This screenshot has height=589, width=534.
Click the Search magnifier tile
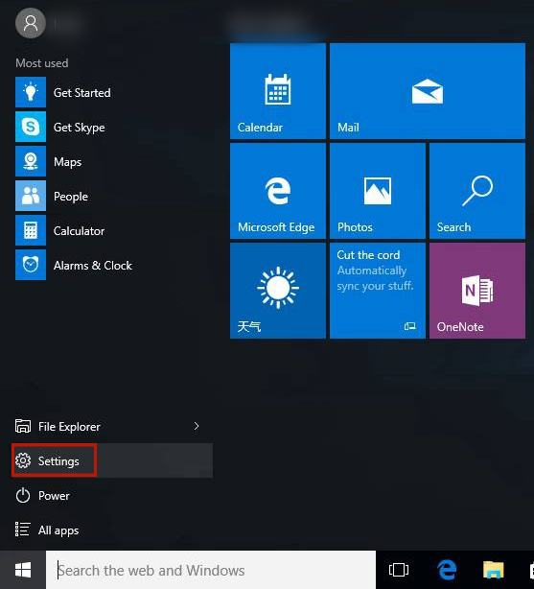point(477,191)
